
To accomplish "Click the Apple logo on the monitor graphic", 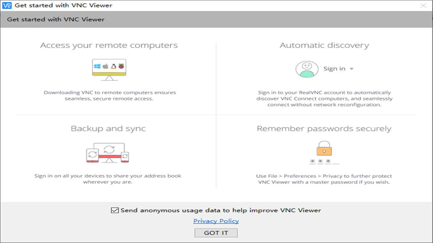I will click(105, 66).
